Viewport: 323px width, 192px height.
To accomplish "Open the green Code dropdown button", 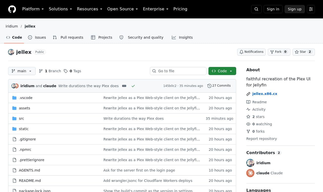I will click(222, 71).
